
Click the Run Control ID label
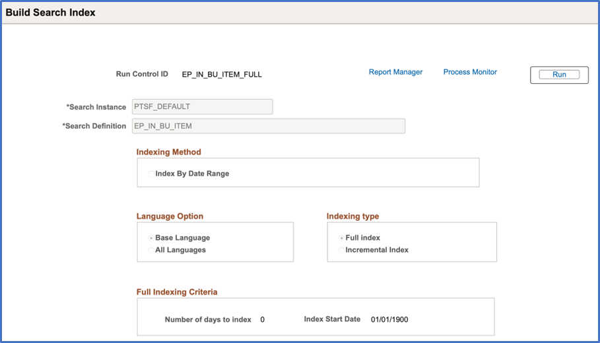coord(142,74)
